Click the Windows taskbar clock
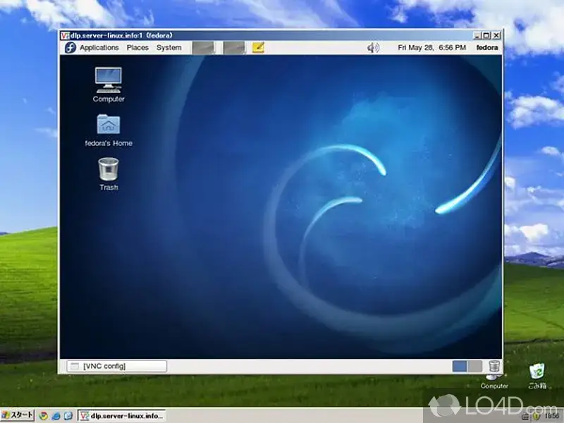The width and height of the screenshot is (564, 423). pyautogui.click(x=551, y=417)
